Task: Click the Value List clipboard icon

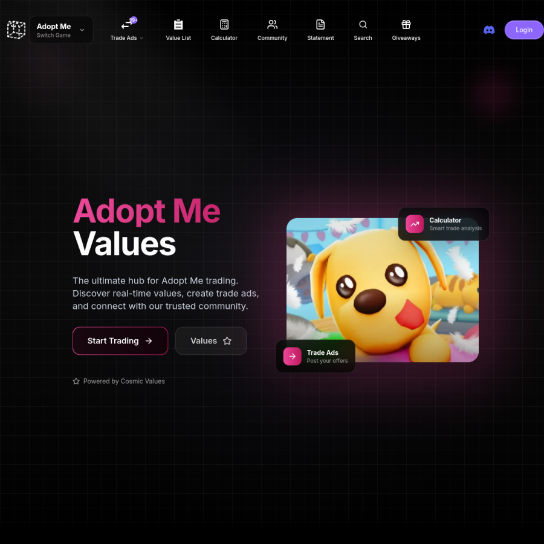Action: click(178, 25)
